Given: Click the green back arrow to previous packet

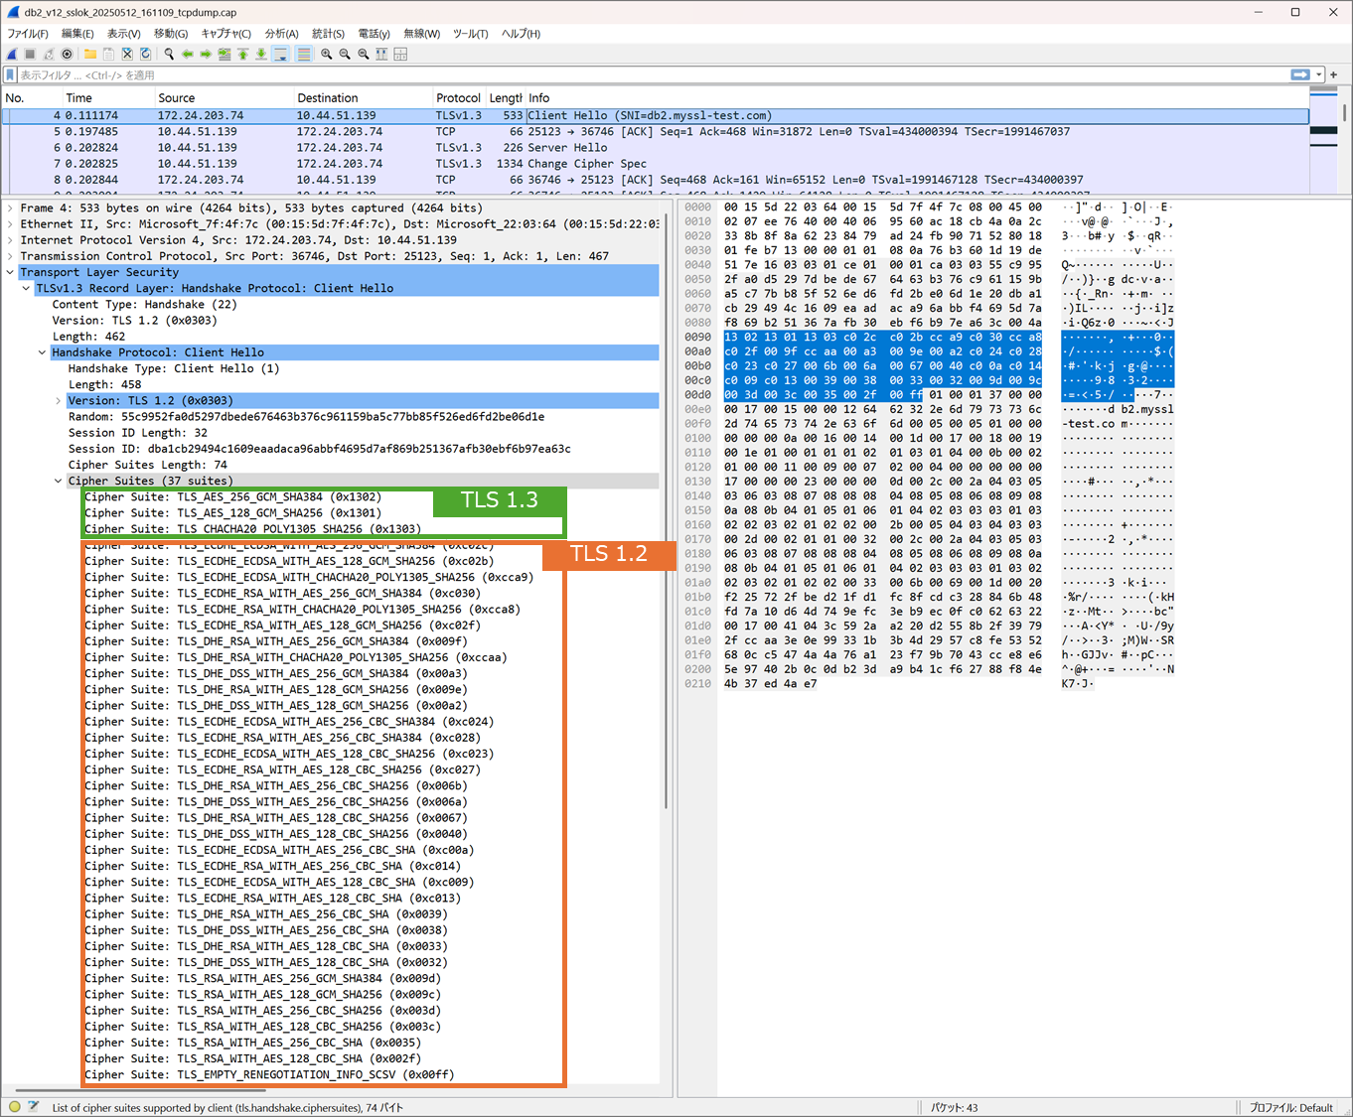Looking at the screenshot, I should 188,54.
